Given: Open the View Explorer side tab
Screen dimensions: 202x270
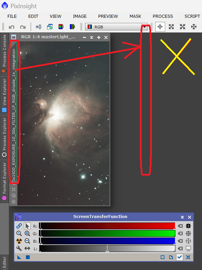Looking at the screenshot, I should click(x=4, y=96).
